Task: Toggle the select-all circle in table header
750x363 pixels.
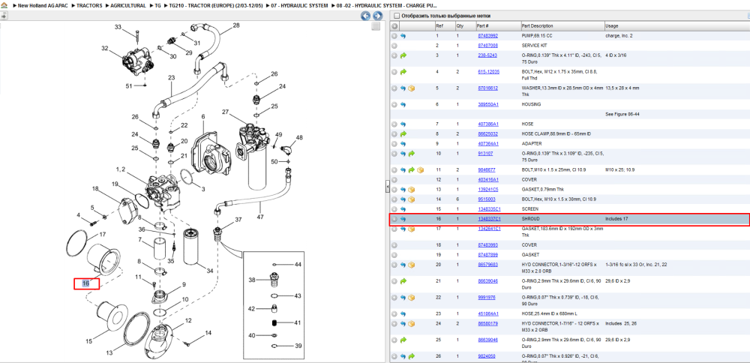Action: point(394,25)
